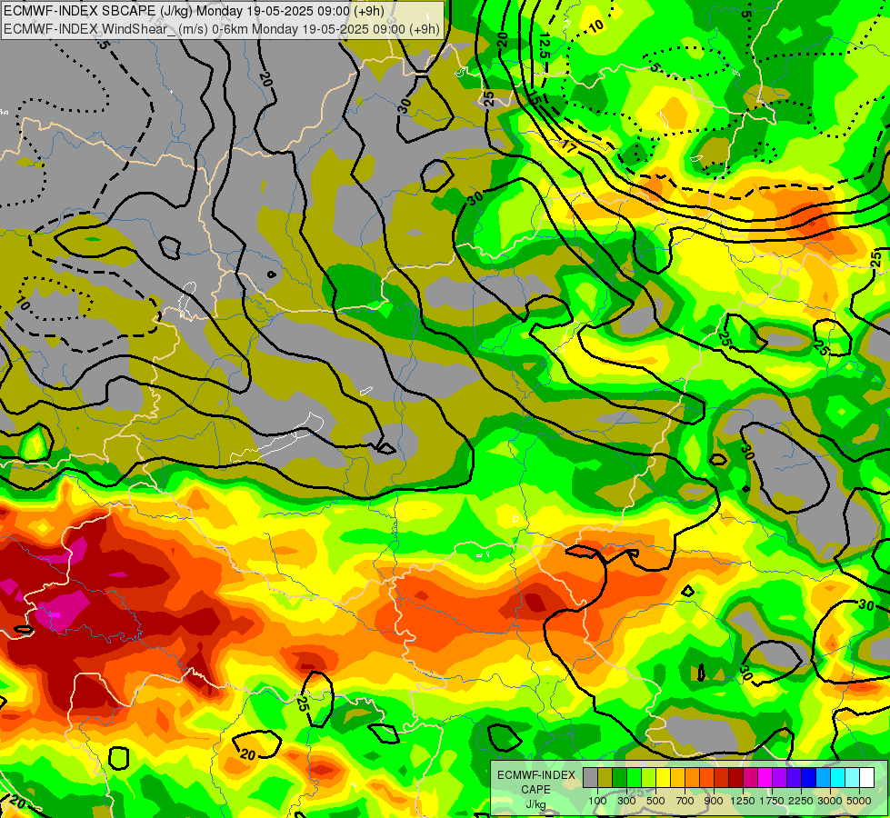Click the CAPE label in the legend
Screen dimensions: 890x818
click(x=535, y=790)
